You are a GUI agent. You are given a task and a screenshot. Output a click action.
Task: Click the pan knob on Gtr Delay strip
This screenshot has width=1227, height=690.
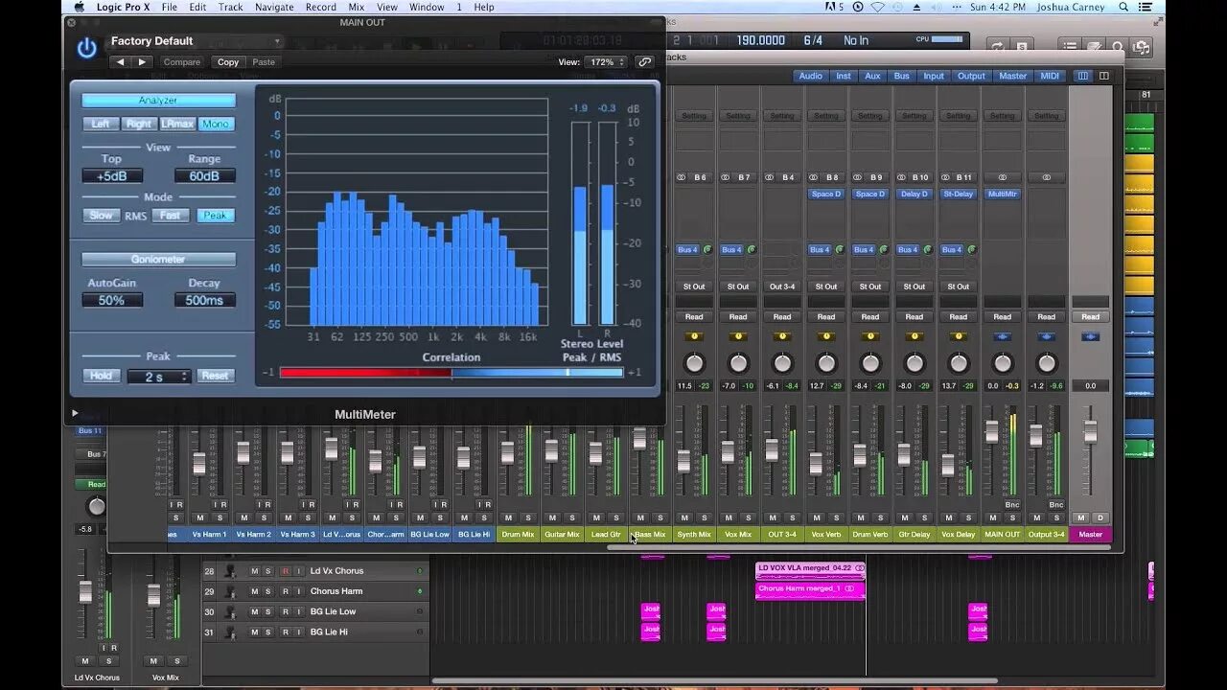pyautogui.click(x=914, y=363)
